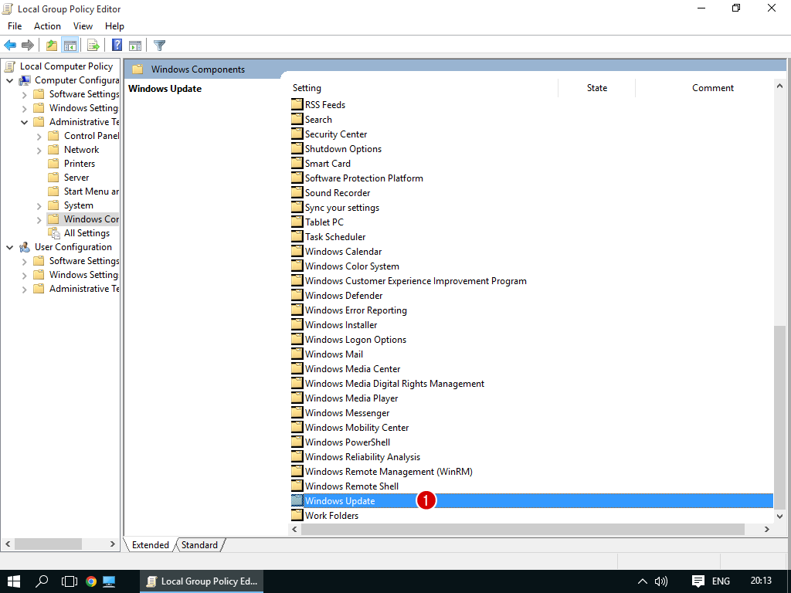Image resolution: width=791 pixels, height=593 pixels.
Task: Toggle Show/Hide Console Tree toolbar icon
Action: tap(70, 46)
